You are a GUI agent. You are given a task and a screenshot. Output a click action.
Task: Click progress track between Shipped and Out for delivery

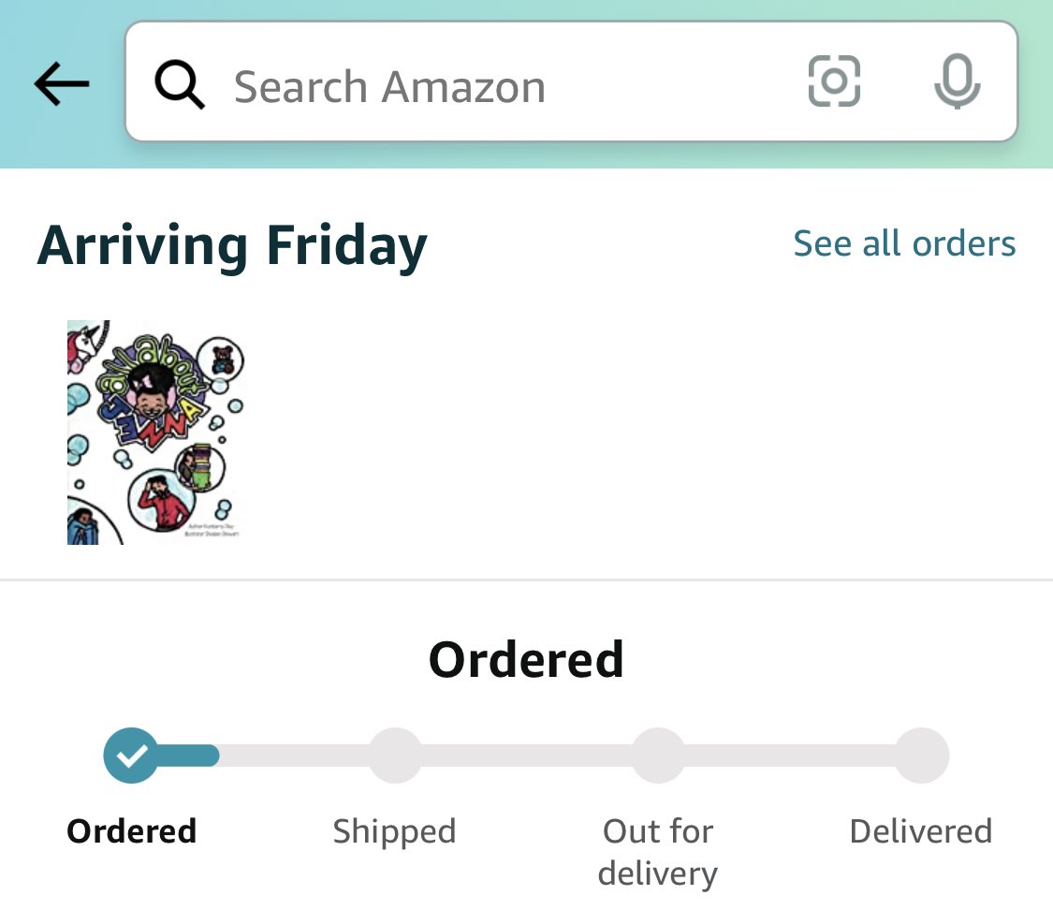[527, 756]
